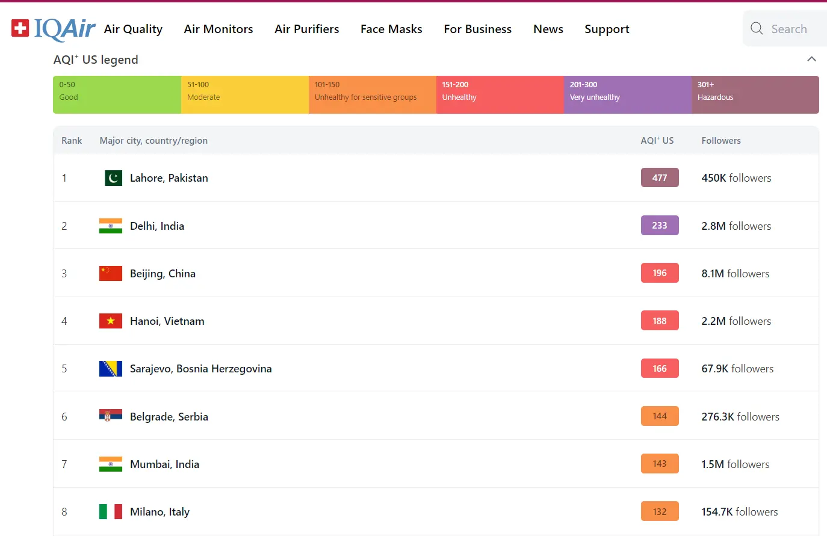The height and width of the screenshot is (536, 827).
Task: Click the purple 201-300 Very unhealthy block
Action: point(628,94)
